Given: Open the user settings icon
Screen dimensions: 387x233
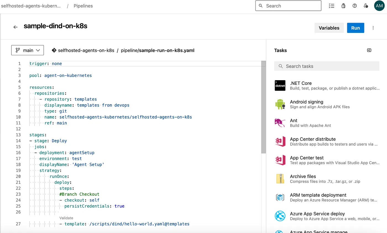Looking at the screenshot, I should click(366, 6).
